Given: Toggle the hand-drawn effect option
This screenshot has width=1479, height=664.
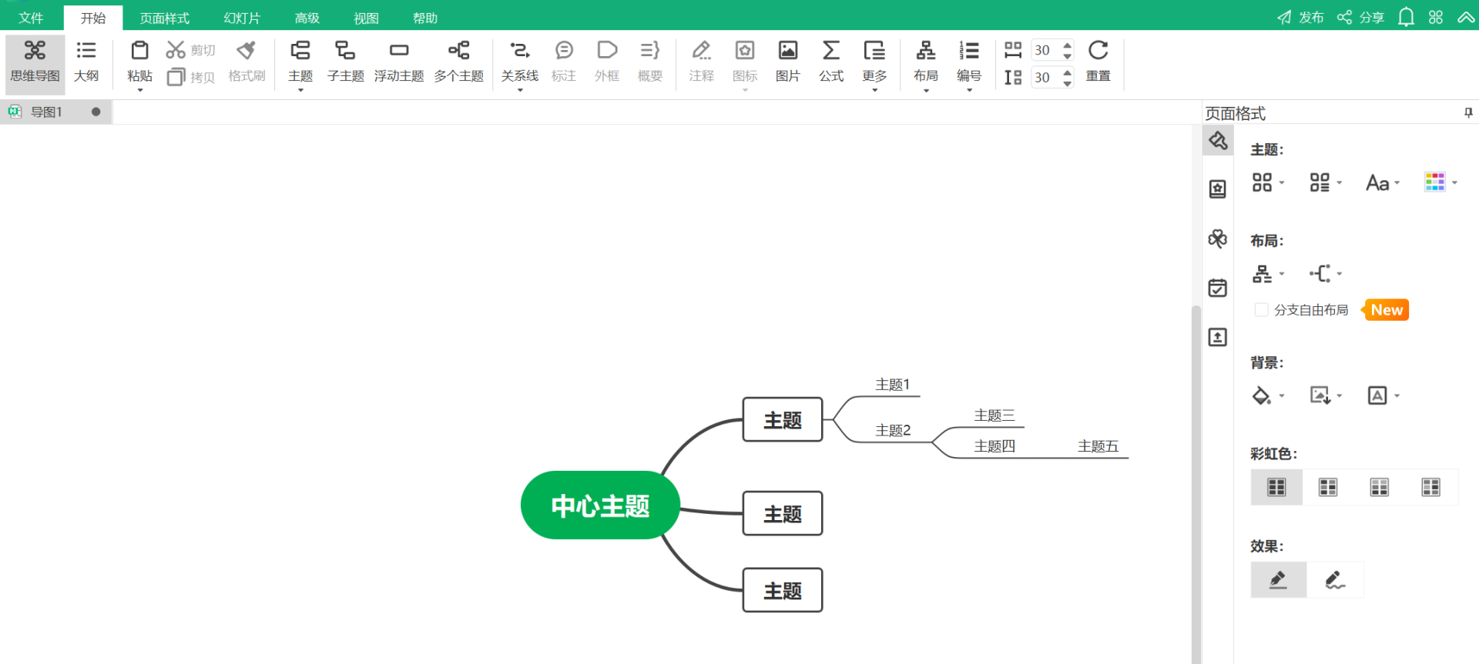Looking at the screenshot, I should pos(1335,580).
